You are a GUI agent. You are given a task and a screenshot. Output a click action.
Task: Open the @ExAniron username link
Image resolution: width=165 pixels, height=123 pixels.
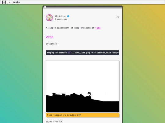61,16
